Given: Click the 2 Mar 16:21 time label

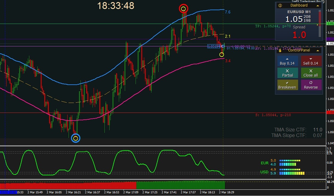Looking at the screenshot, I should point(73,192).
